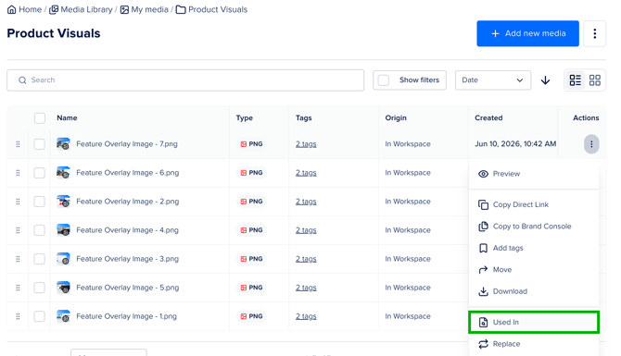Choose Move in the actions menu
The height and width of the screenshot is (356, 621).
tap(534, 270)
